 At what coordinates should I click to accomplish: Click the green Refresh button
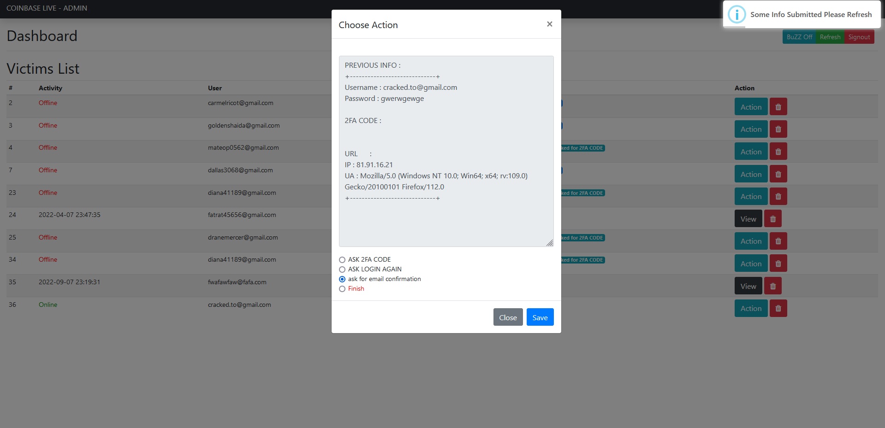pyautogui.click(x=830, y=37)
